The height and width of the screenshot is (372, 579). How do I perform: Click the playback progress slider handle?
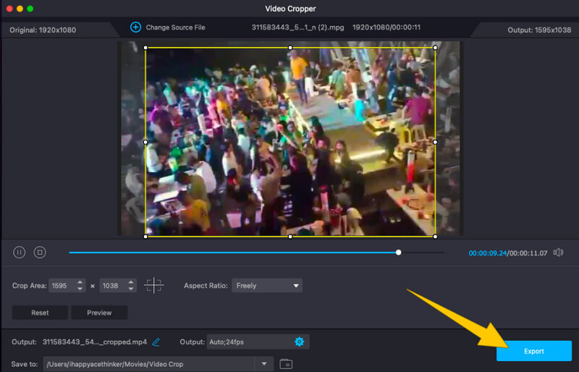tap(398, 253)
